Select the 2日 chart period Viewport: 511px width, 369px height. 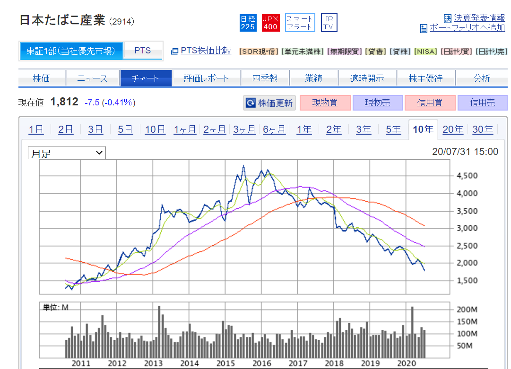(x=66, y=129)
